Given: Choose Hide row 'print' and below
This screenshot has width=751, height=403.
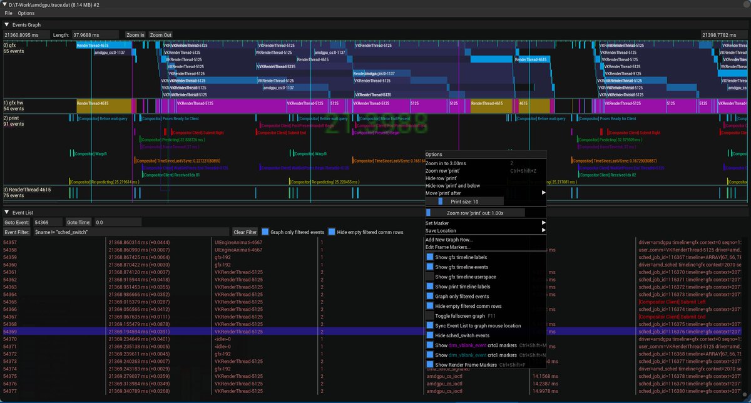Looking at the screenshot, I should [486, 186].
